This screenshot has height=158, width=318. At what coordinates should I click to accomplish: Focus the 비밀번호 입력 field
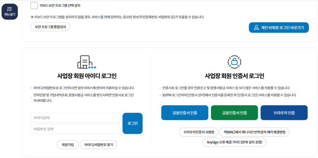click(x=76, y=129)
